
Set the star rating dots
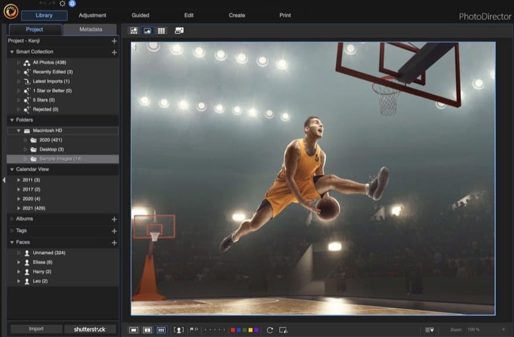click(214, 330)
